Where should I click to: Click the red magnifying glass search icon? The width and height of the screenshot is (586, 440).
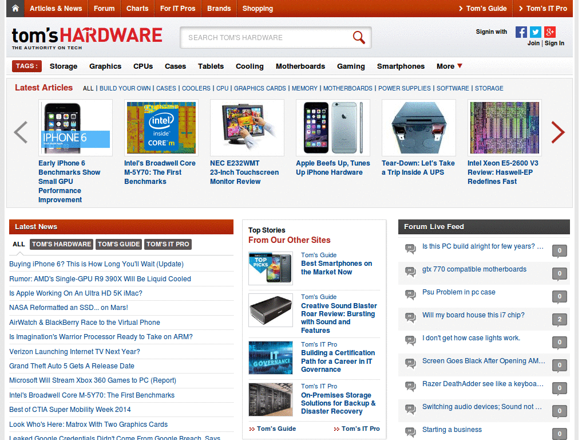tap(359, 37)
